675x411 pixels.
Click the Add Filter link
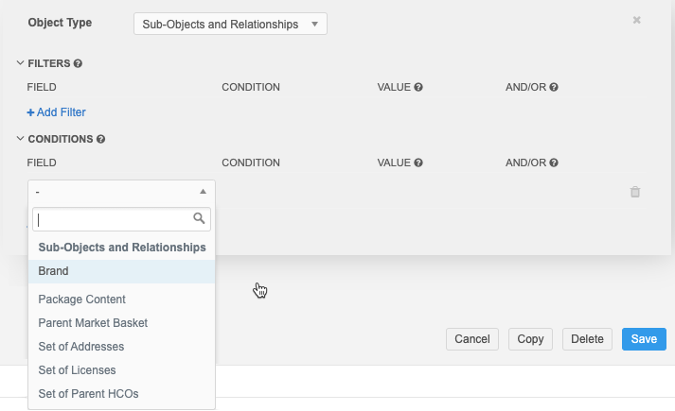[x=56, y=112]
